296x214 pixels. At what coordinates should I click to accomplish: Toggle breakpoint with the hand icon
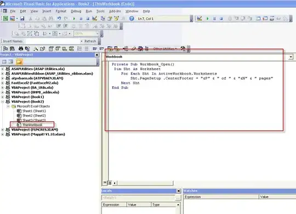click(230, 19)
